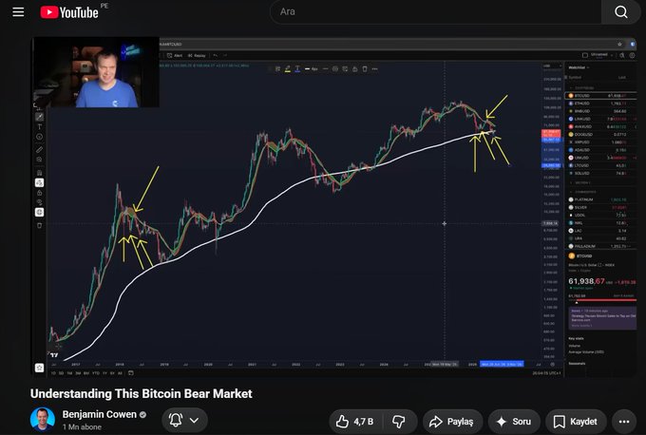
Task: Click the Replay button in chart toolbar
Action: tap(197, 56)
